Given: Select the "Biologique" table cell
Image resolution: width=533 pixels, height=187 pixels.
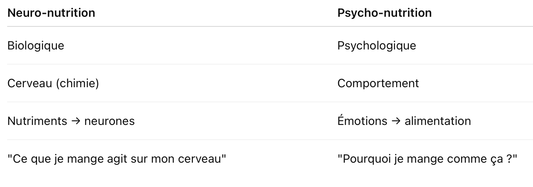Looking at the screenshot, I should (36, 45).
